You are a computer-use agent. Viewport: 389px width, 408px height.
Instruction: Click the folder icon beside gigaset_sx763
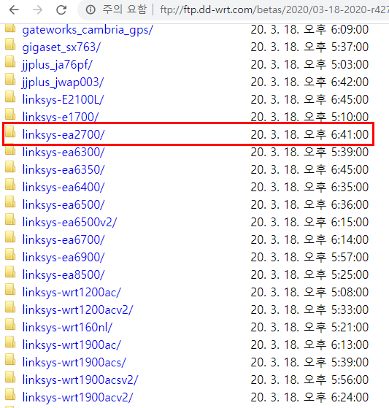[10, 44]
